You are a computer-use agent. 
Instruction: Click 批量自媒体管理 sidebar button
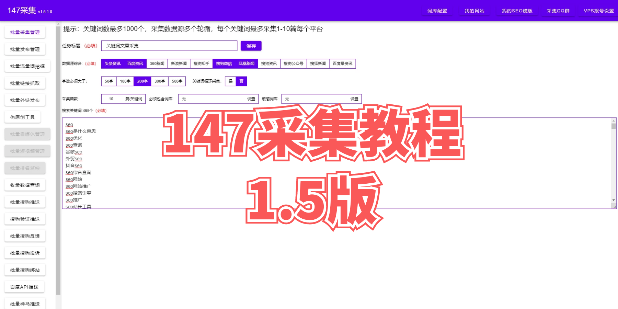pos(27,134)
